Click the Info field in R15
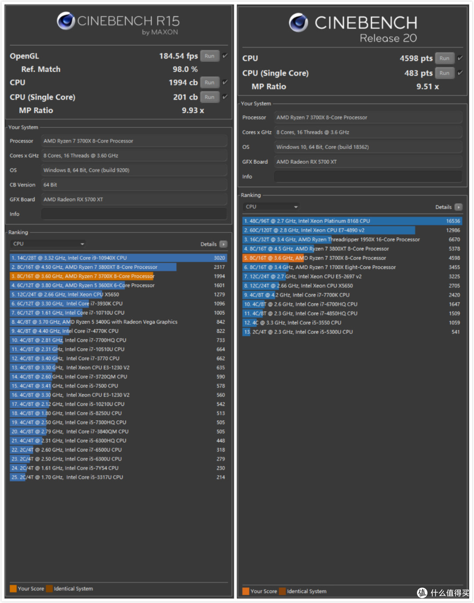This screenshot has width=474, height=603. [x=134, y=214]
